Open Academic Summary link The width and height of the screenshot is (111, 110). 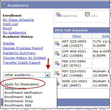click(x=19, y=53)
